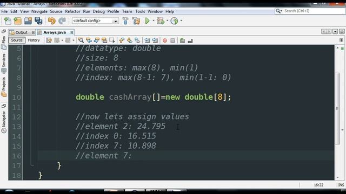The width and height of the screenshot is (346, 194).
Task: Open the Run menu
Action: [x=86, y=11]
